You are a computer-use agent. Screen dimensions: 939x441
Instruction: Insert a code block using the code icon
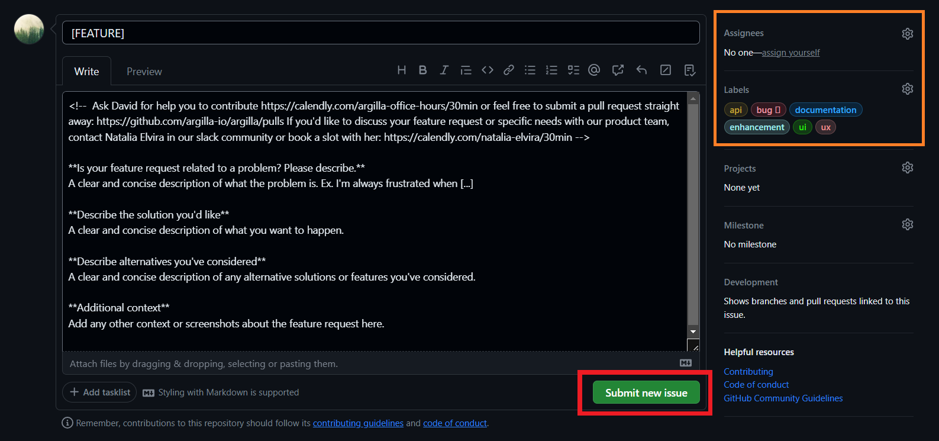pyautogui.click(x=487, y=70)
